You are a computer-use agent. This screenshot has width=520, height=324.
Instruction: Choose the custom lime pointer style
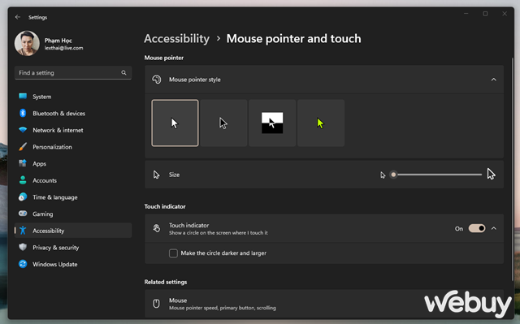[x=321, y=123]
